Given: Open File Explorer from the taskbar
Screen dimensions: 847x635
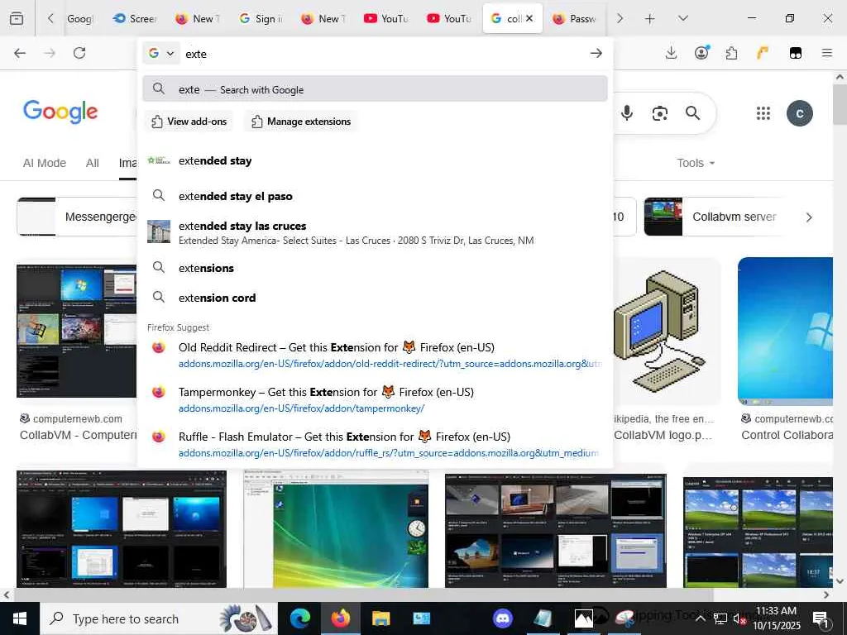Looking at the screenshot, I should (x=380, y=618).
